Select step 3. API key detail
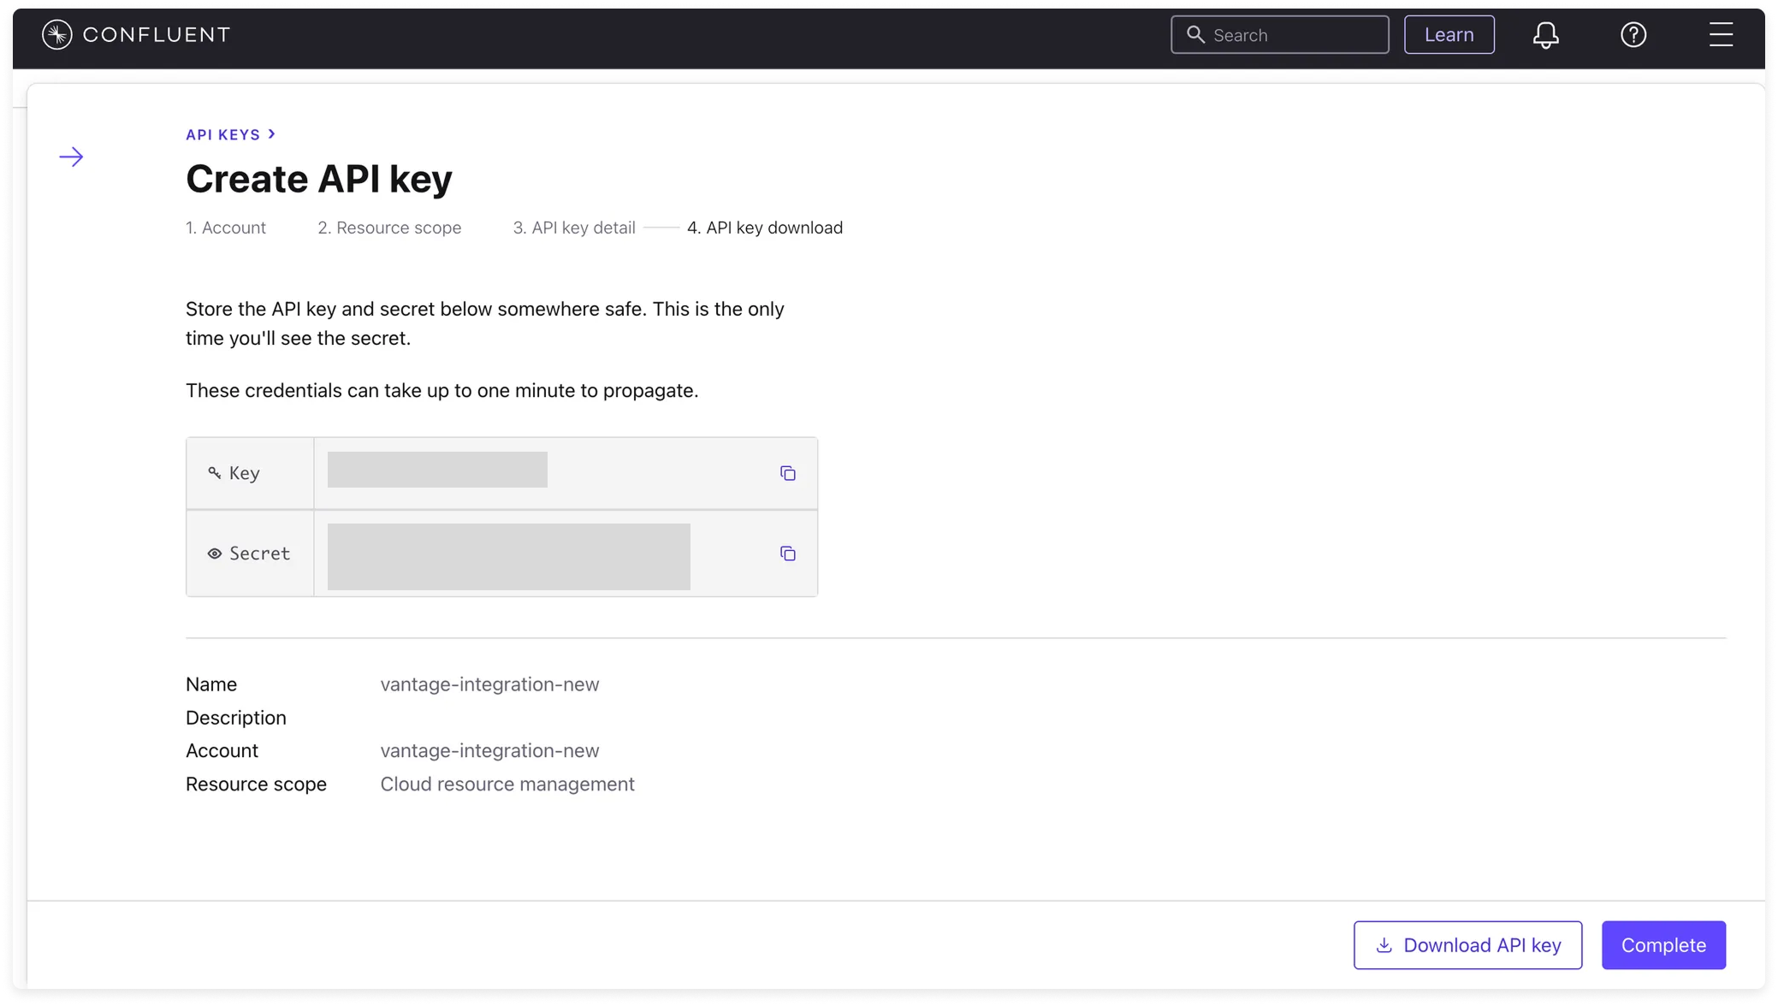This screenshot has width=1778, height=1006. coord(574,228)
